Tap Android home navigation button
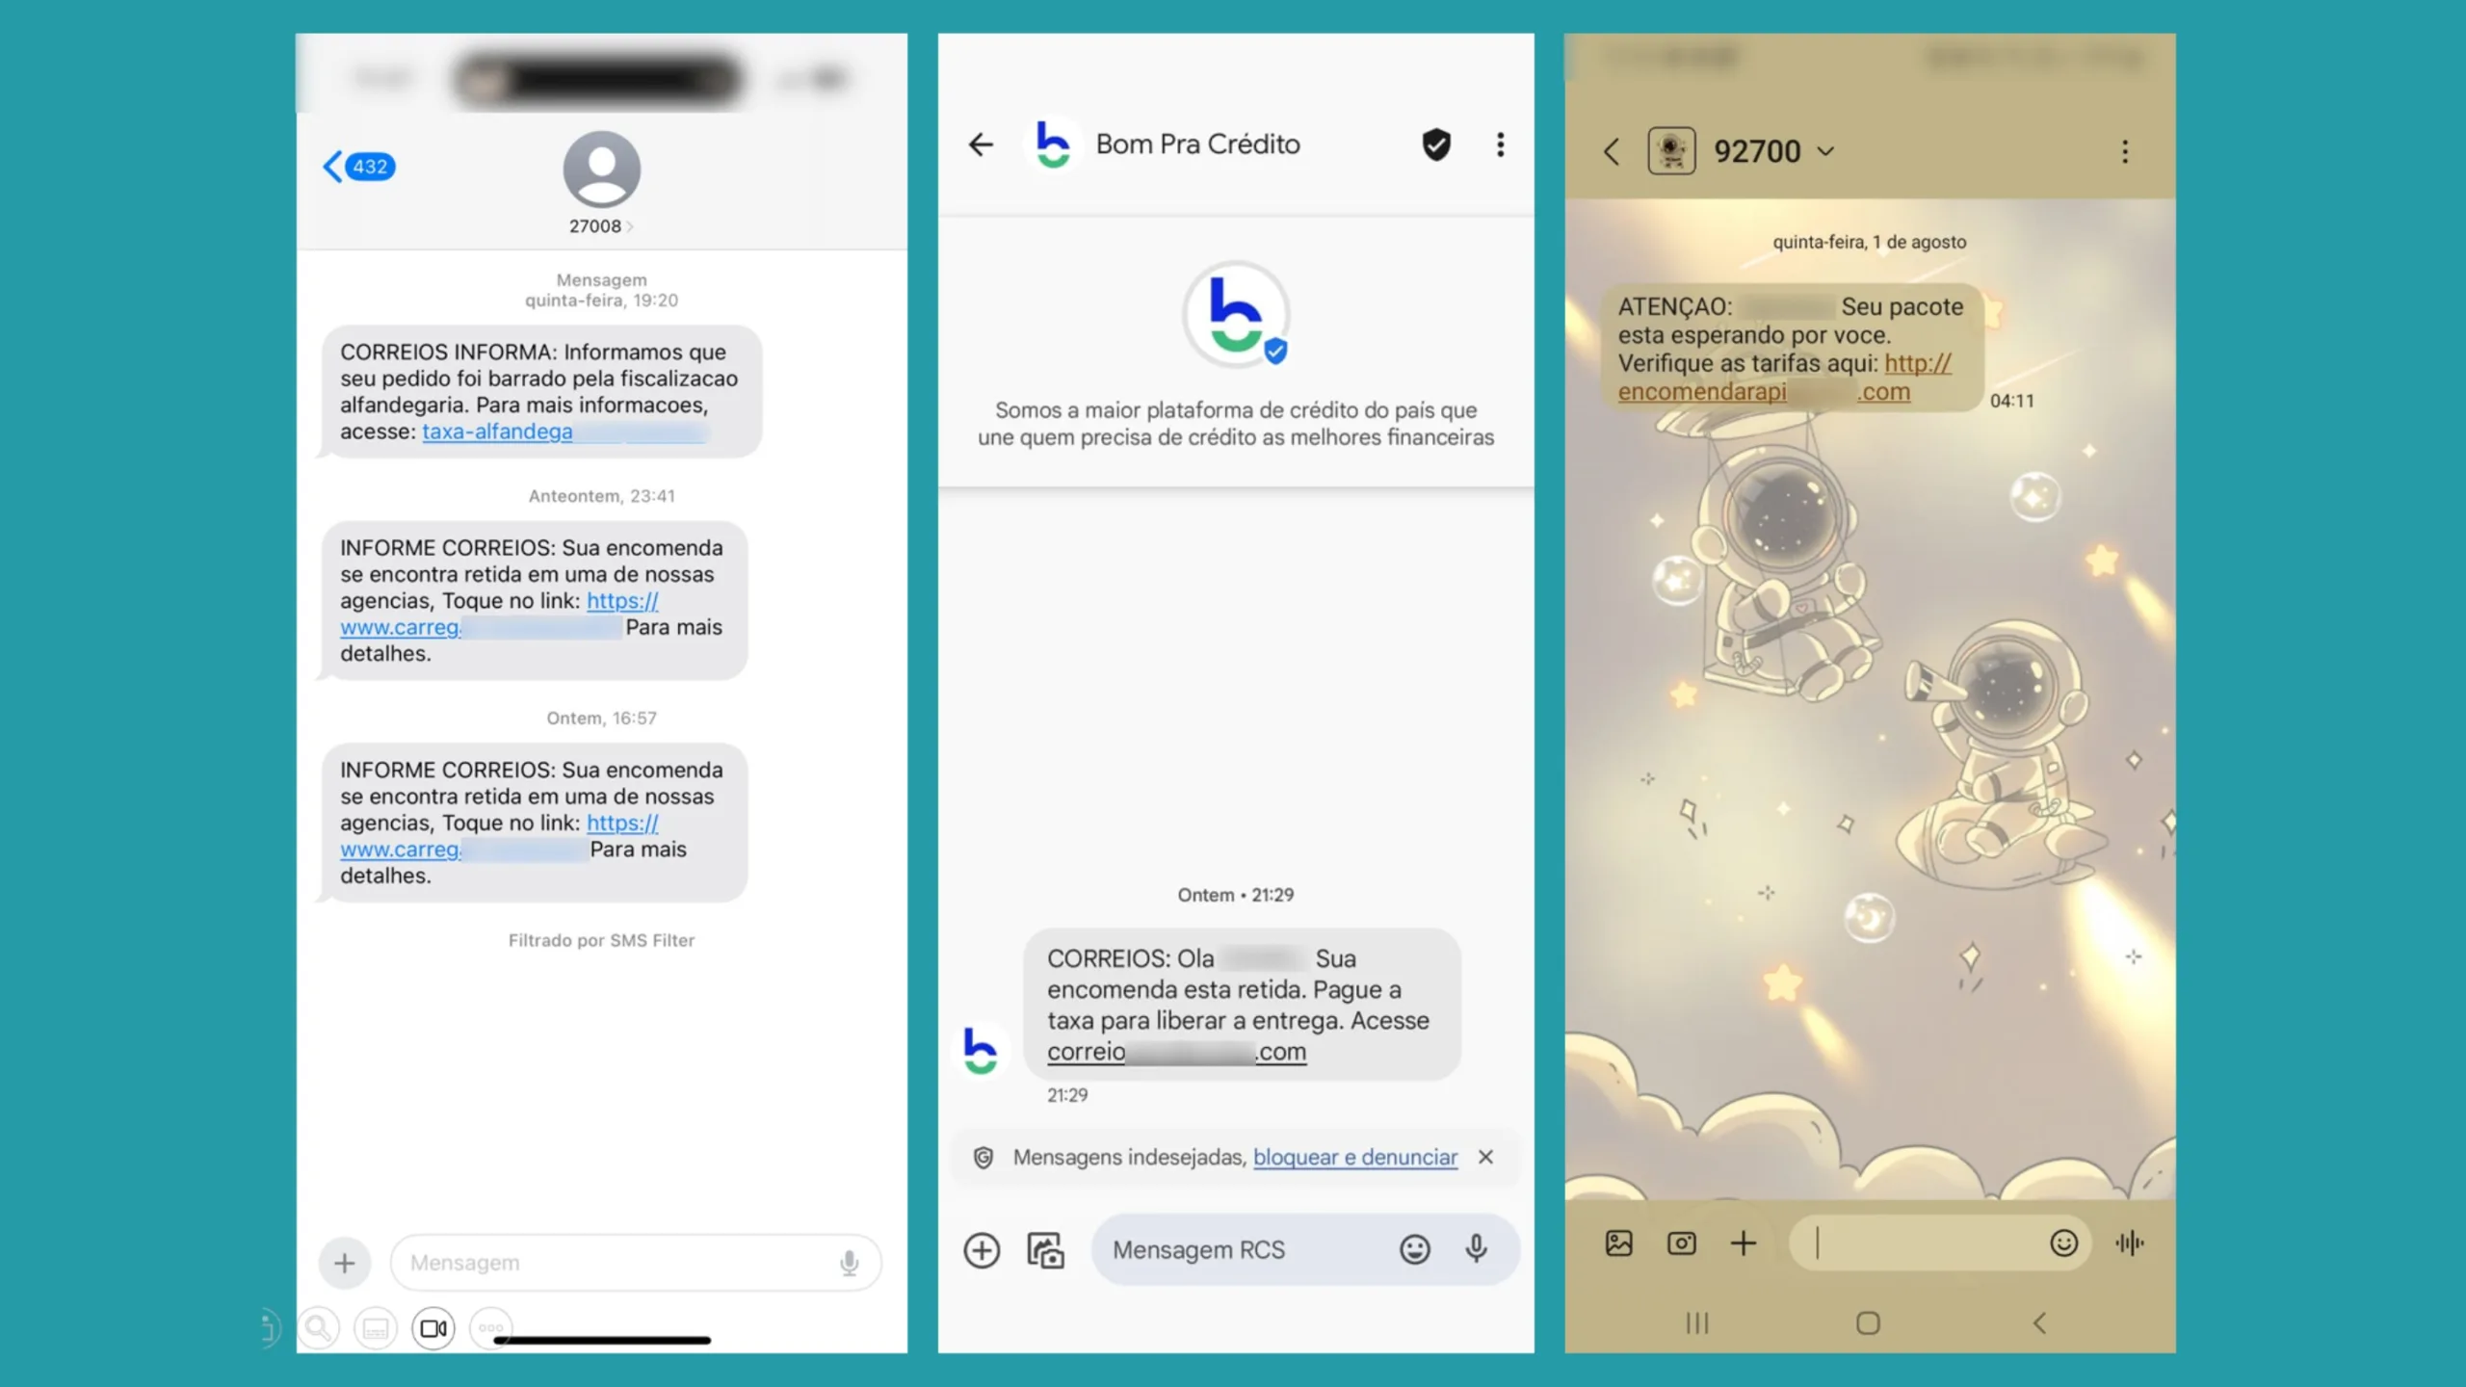This screenshot has height=1387, width=2466. pyautogui.click(x=1868, y=1324)
